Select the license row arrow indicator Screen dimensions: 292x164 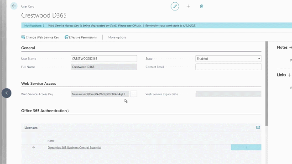[x=33, y=147]
